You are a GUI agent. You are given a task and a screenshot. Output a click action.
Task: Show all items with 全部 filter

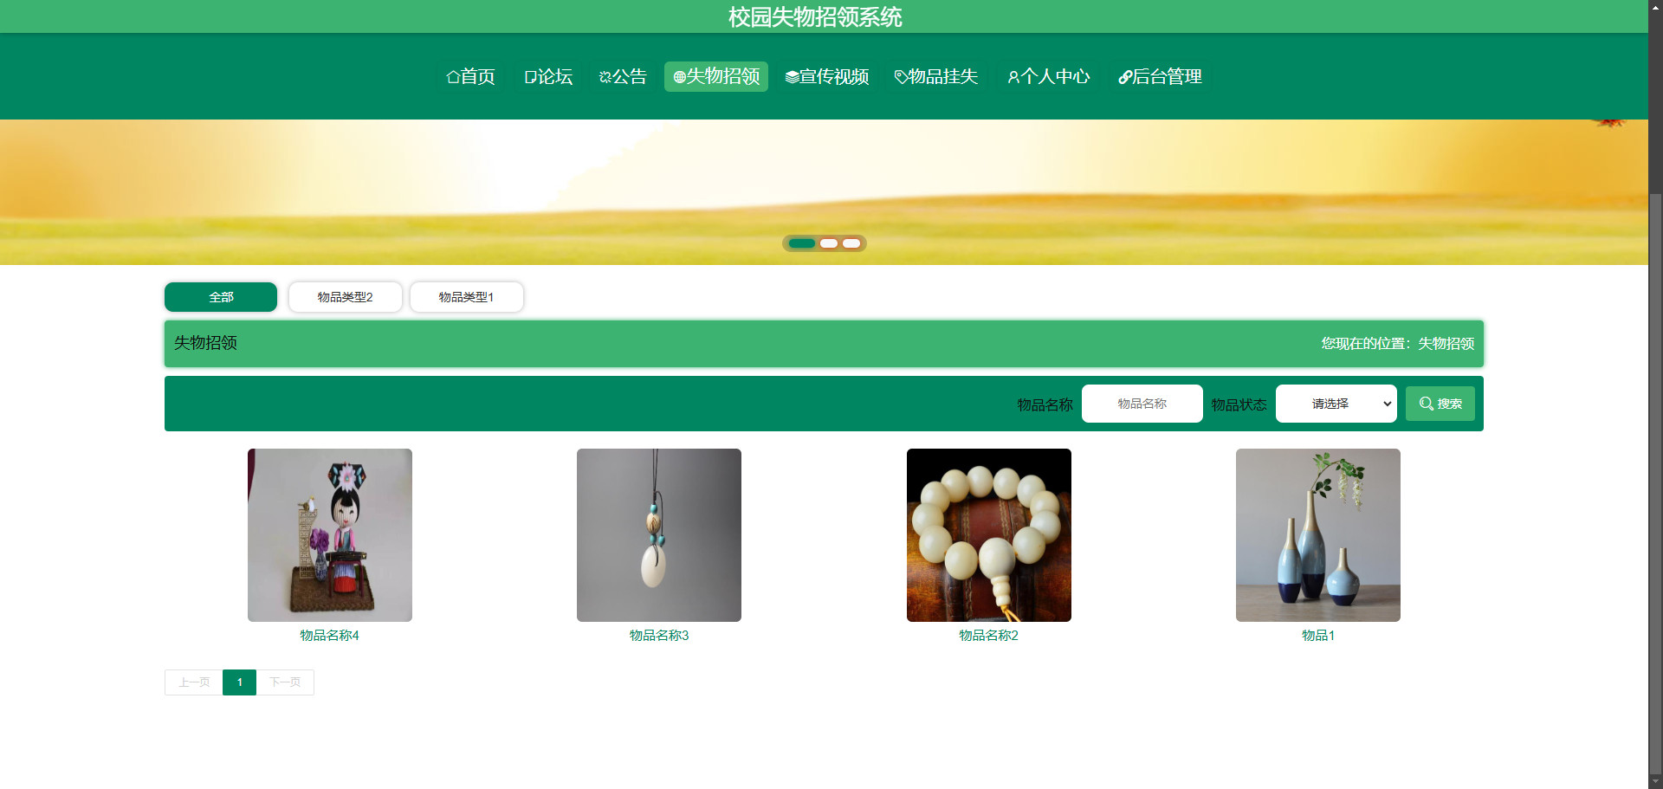221,297
